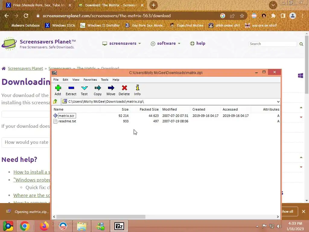This screenshot has width=309, height=232.
Task: Open the Favorites menu
Action: point(90,80)
